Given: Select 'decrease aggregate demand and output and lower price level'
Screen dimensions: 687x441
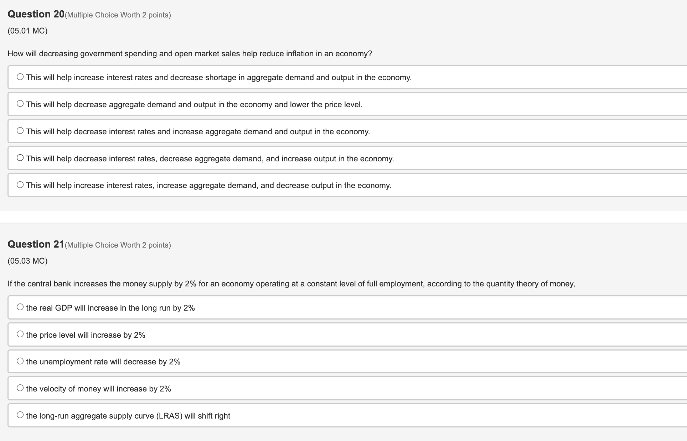Looking at the screenshot, I should click(x=20, y=103).
